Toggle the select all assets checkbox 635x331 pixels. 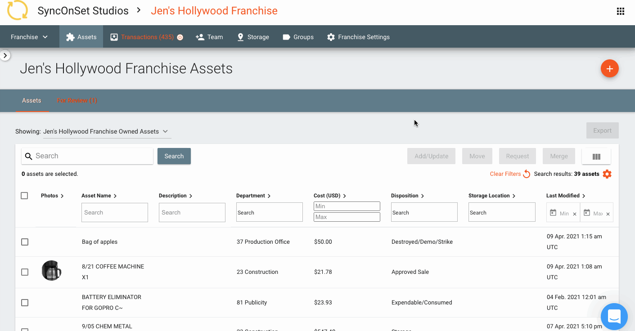click(x=24, y=196)
